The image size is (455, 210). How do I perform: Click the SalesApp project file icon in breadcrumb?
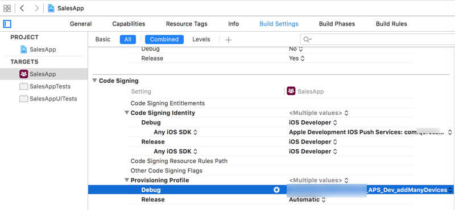(51, 8)
